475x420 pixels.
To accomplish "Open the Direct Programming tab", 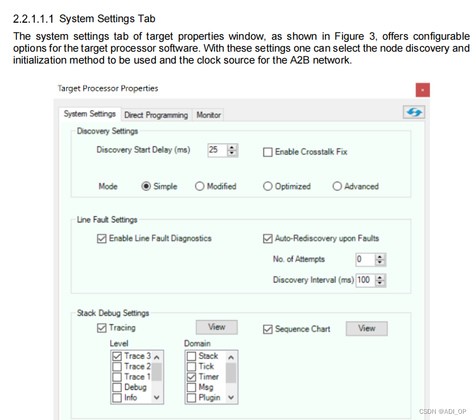I will click(156, 115).
